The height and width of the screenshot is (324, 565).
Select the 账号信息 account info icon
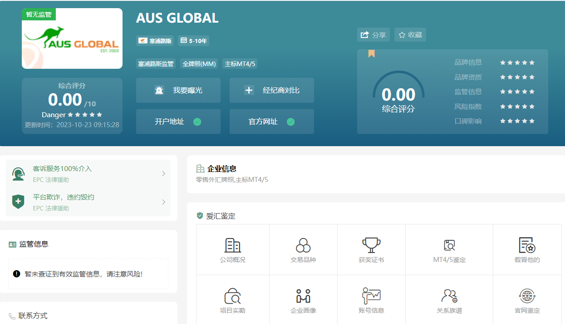point(371,296)
